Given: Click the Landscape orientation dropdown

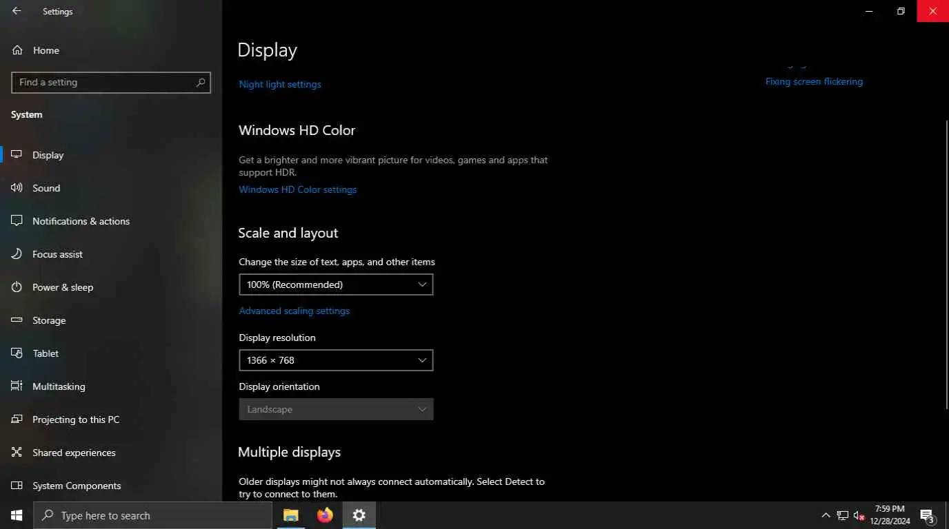Looking at the screenshot, I should [336, 409].
